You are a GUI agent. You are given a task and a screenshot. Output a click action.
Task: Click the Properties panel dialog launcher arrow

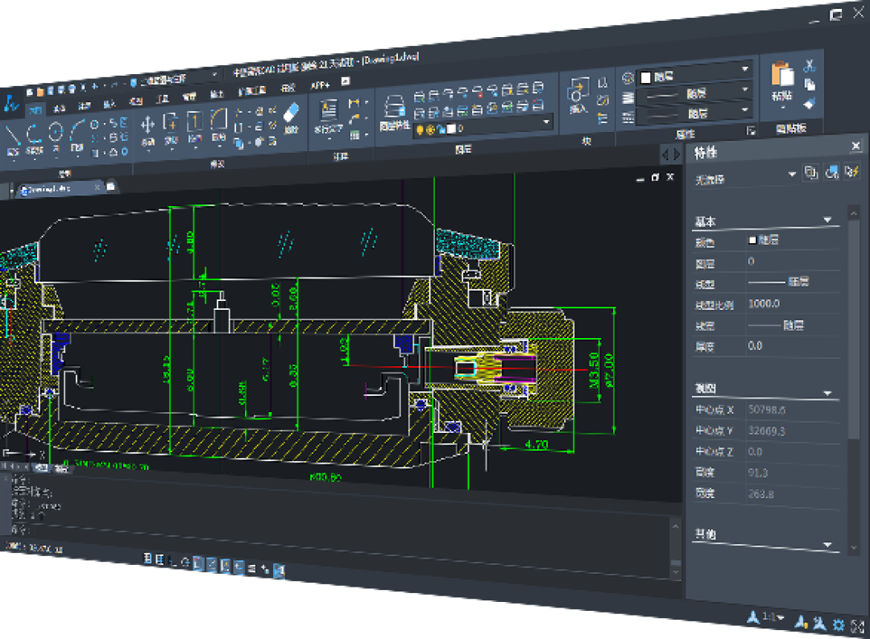[751, 131]
